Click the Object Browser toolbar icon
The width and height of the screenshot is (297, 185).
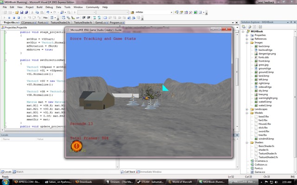coord(186,12)
